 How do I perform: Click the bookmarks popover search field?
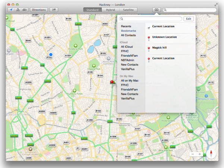tap(150, 19)
